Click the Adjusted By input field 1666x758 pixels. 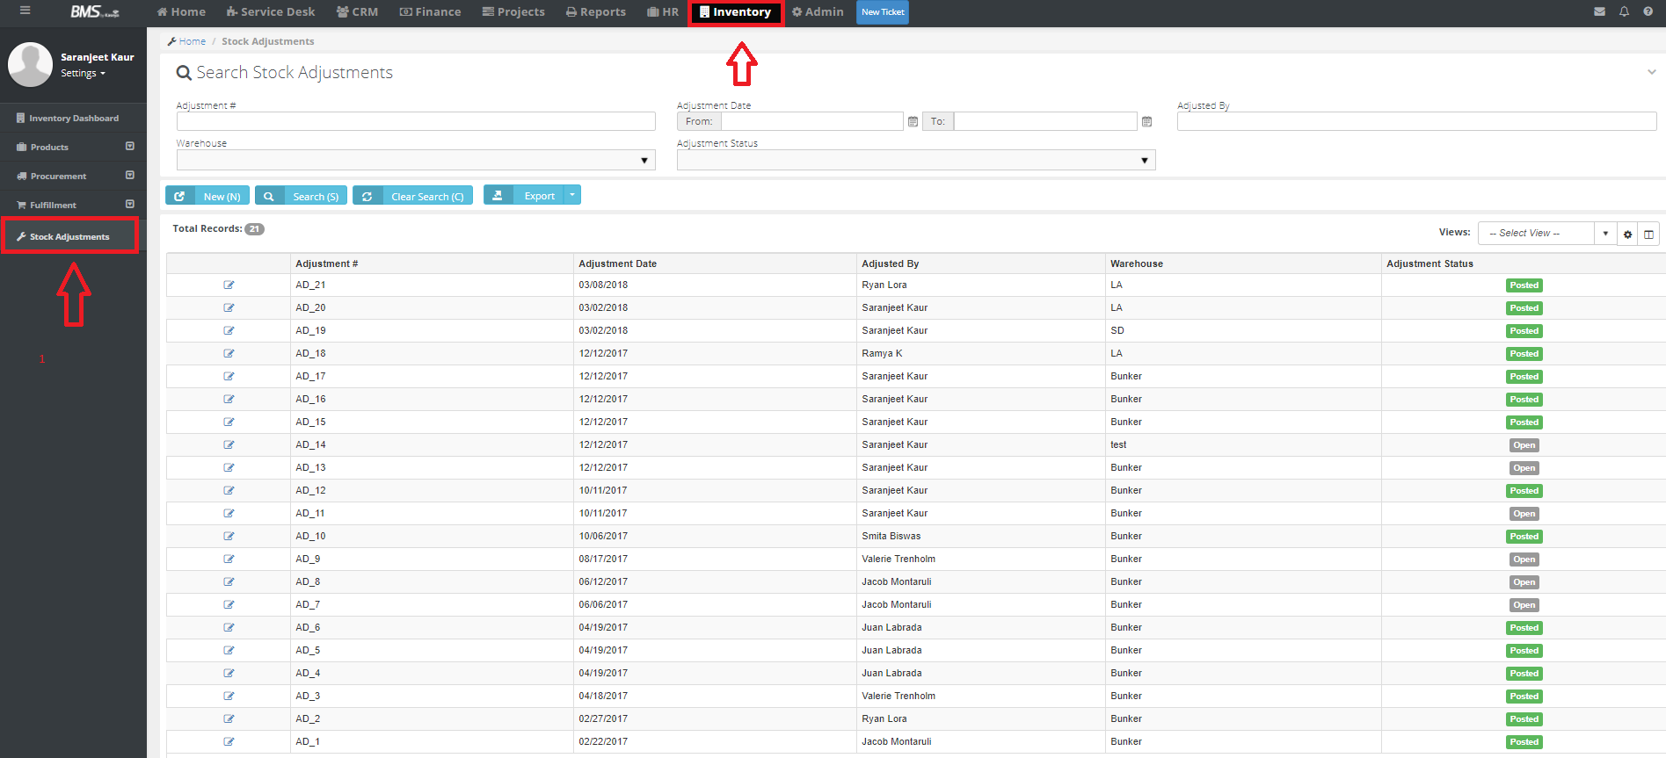(x=1416, y=121)
